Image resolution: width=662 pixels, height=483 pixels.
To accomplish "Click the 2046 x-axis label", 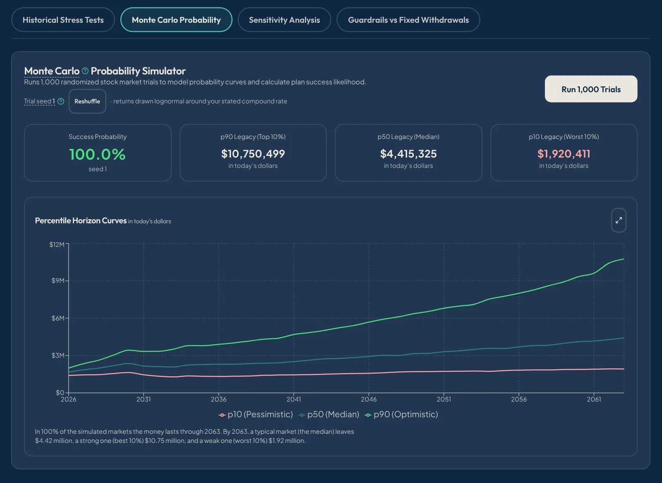I will click(369, 399).
